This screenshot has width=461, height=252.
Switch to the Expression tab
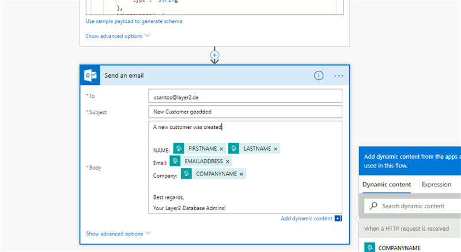[436, 185]
